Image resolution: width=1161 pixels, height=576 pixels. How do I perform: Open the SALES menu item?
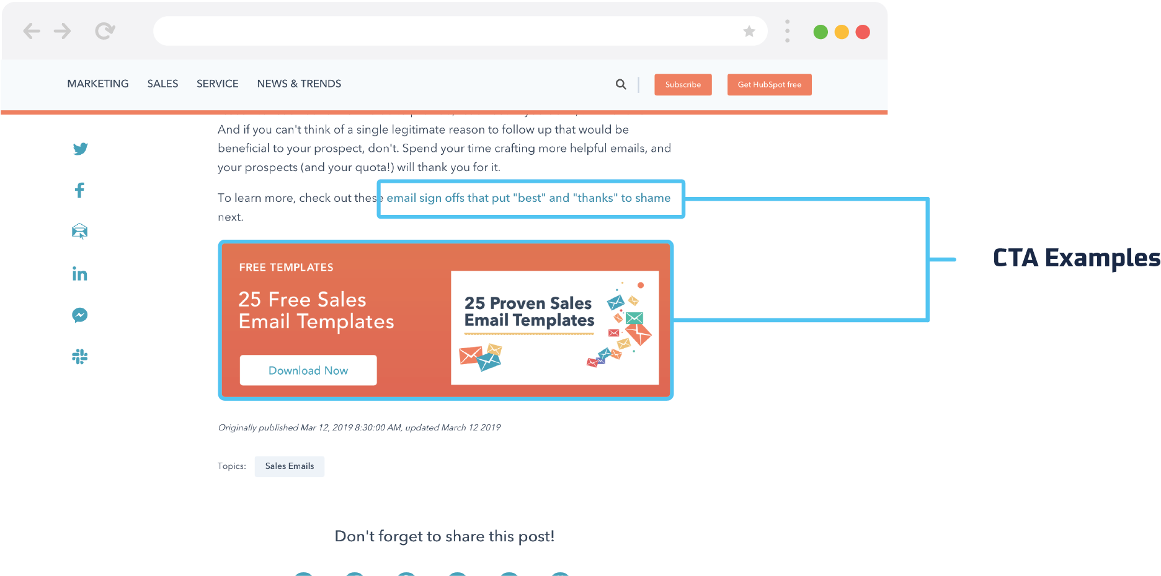[x=162, y=84]
